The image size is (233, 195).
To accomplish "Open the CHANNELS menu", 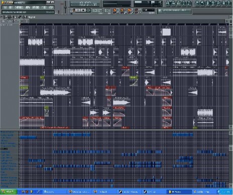I will pyautogui.click(x=19, y=8).
